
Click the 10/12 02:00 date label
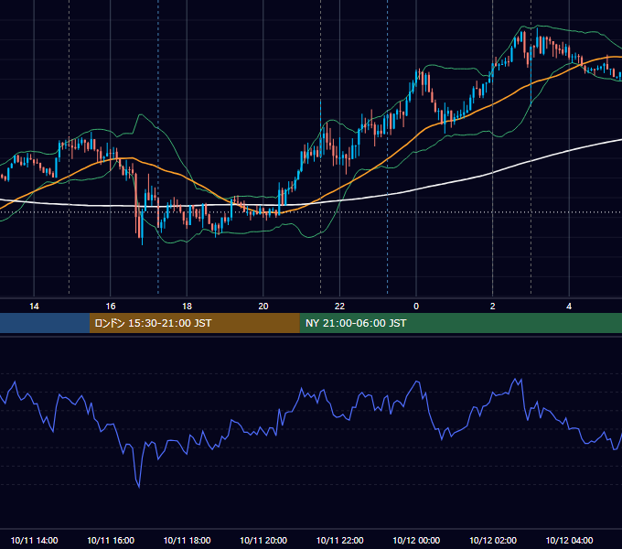493,540
